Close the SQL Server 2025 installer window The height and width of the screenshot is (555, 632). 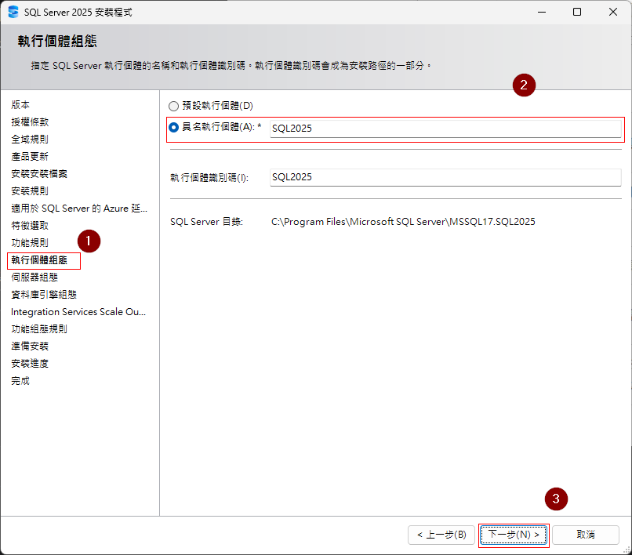coord(613,12)
